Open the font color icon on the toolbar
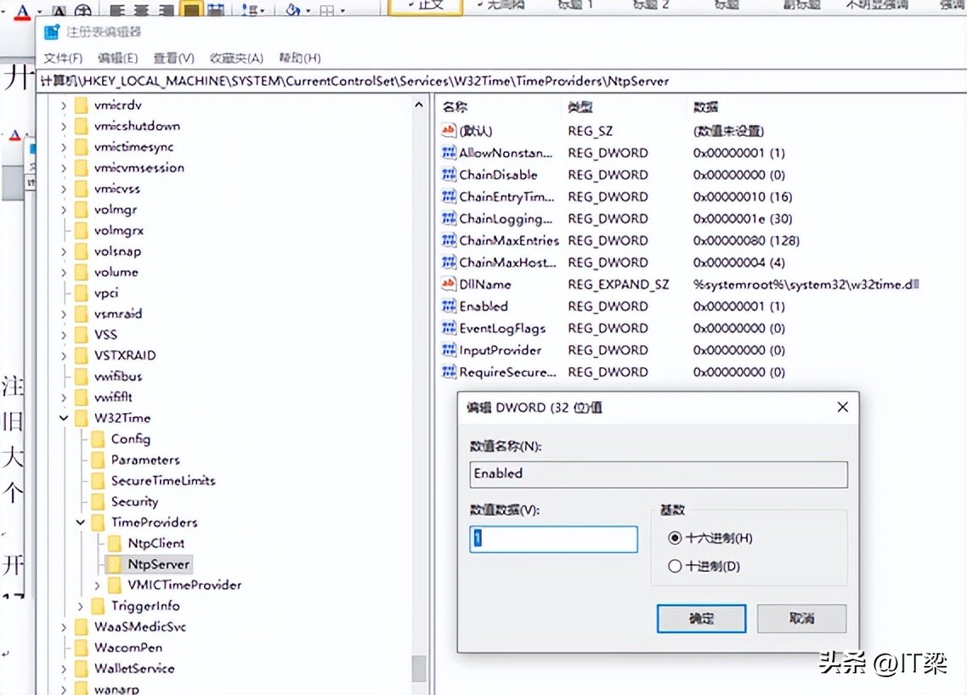 [x=21, y=10]
